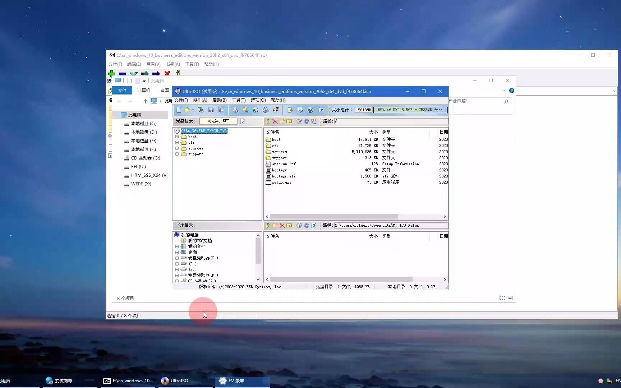The width and height of the screenshot is (621, 388).
Task: Select 我的ISO文档 in local tree
Action: coord(200,241)
